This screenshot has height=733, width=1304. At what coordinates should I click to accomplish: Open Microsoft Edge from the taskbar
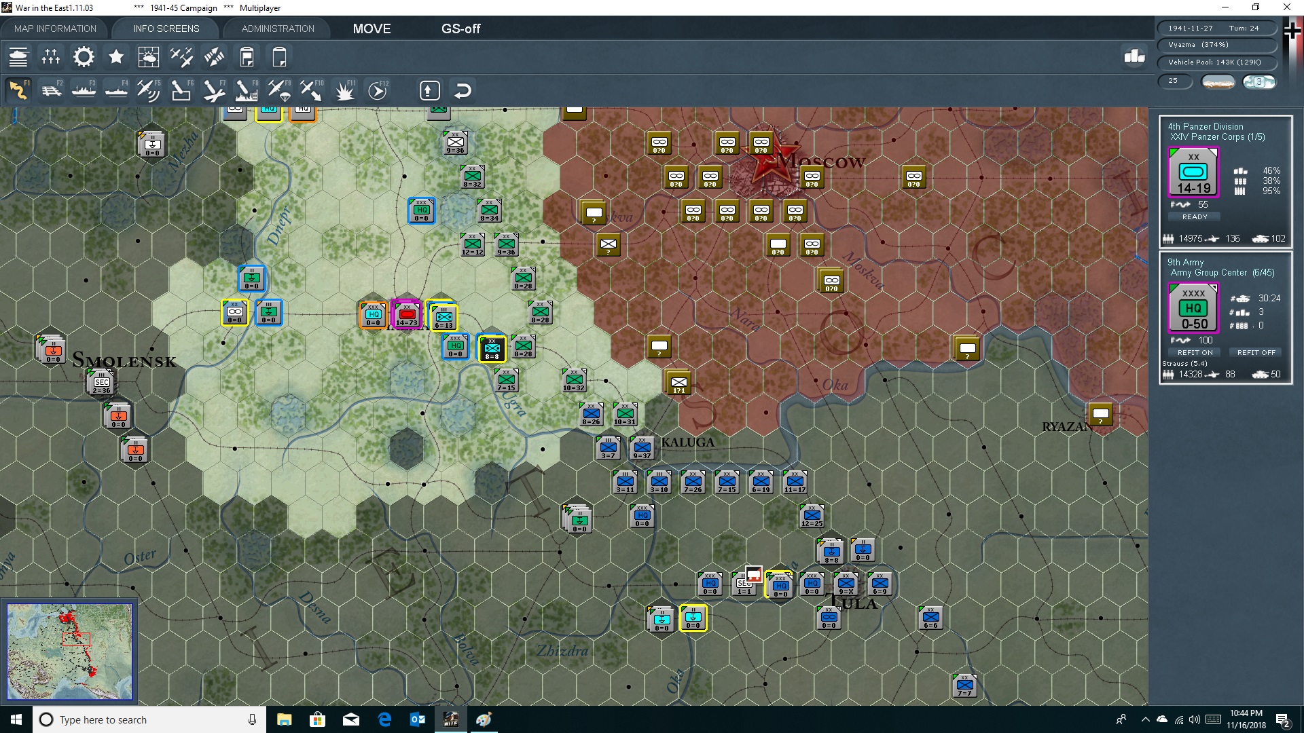click(x=384, y=719)
